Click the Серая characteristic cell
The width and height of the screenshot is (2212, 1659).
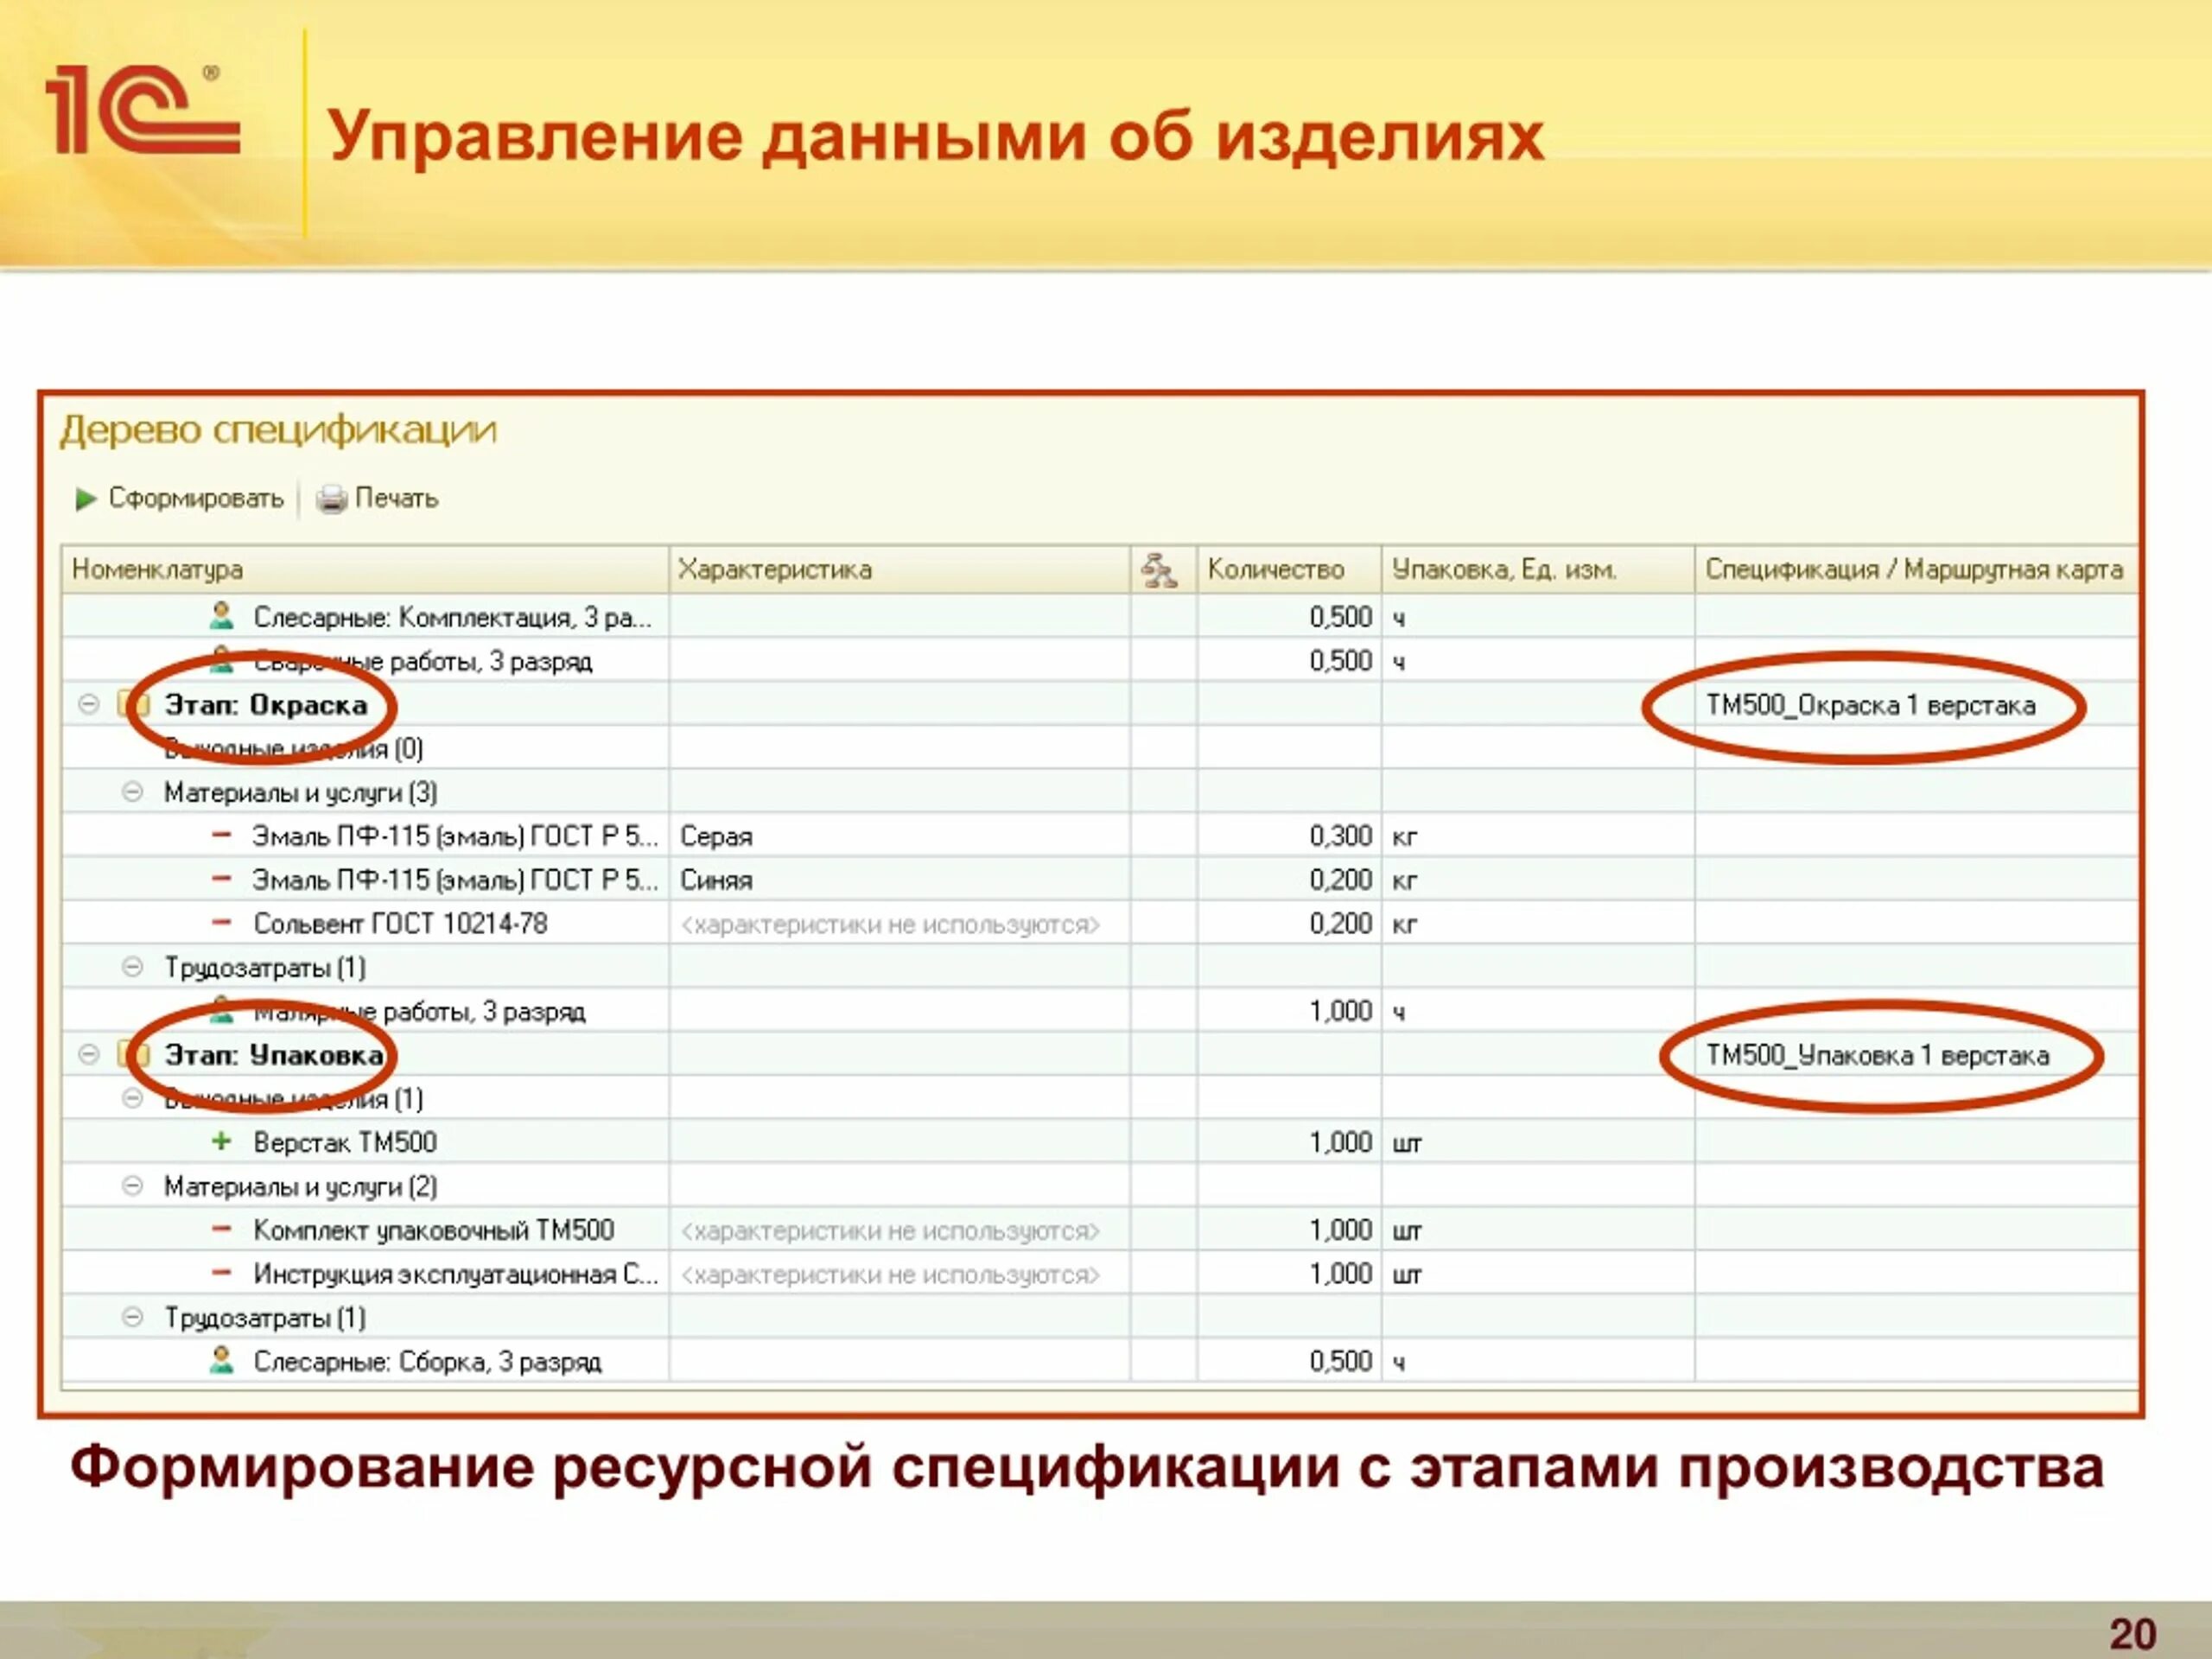point(900,836)
